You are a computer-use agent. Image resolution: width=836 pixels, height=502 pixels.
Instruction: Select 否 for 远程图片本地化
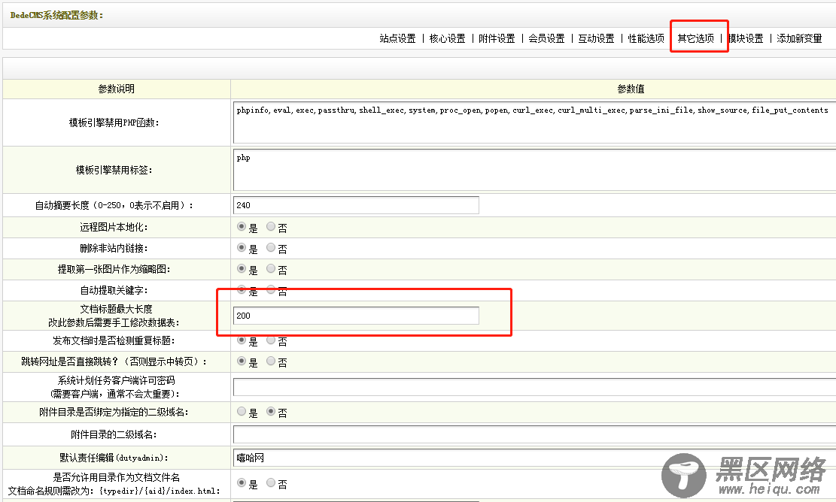(x=271, y=227)
